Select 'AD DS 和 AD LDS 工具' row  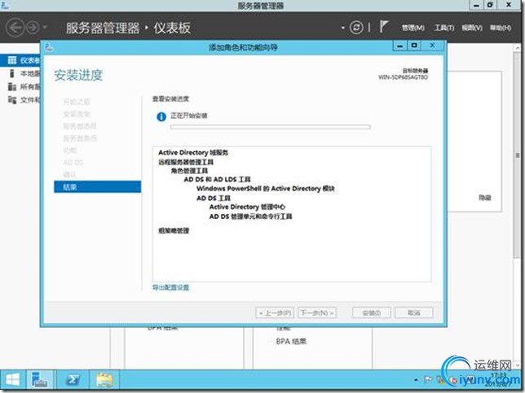click(218, 179)
